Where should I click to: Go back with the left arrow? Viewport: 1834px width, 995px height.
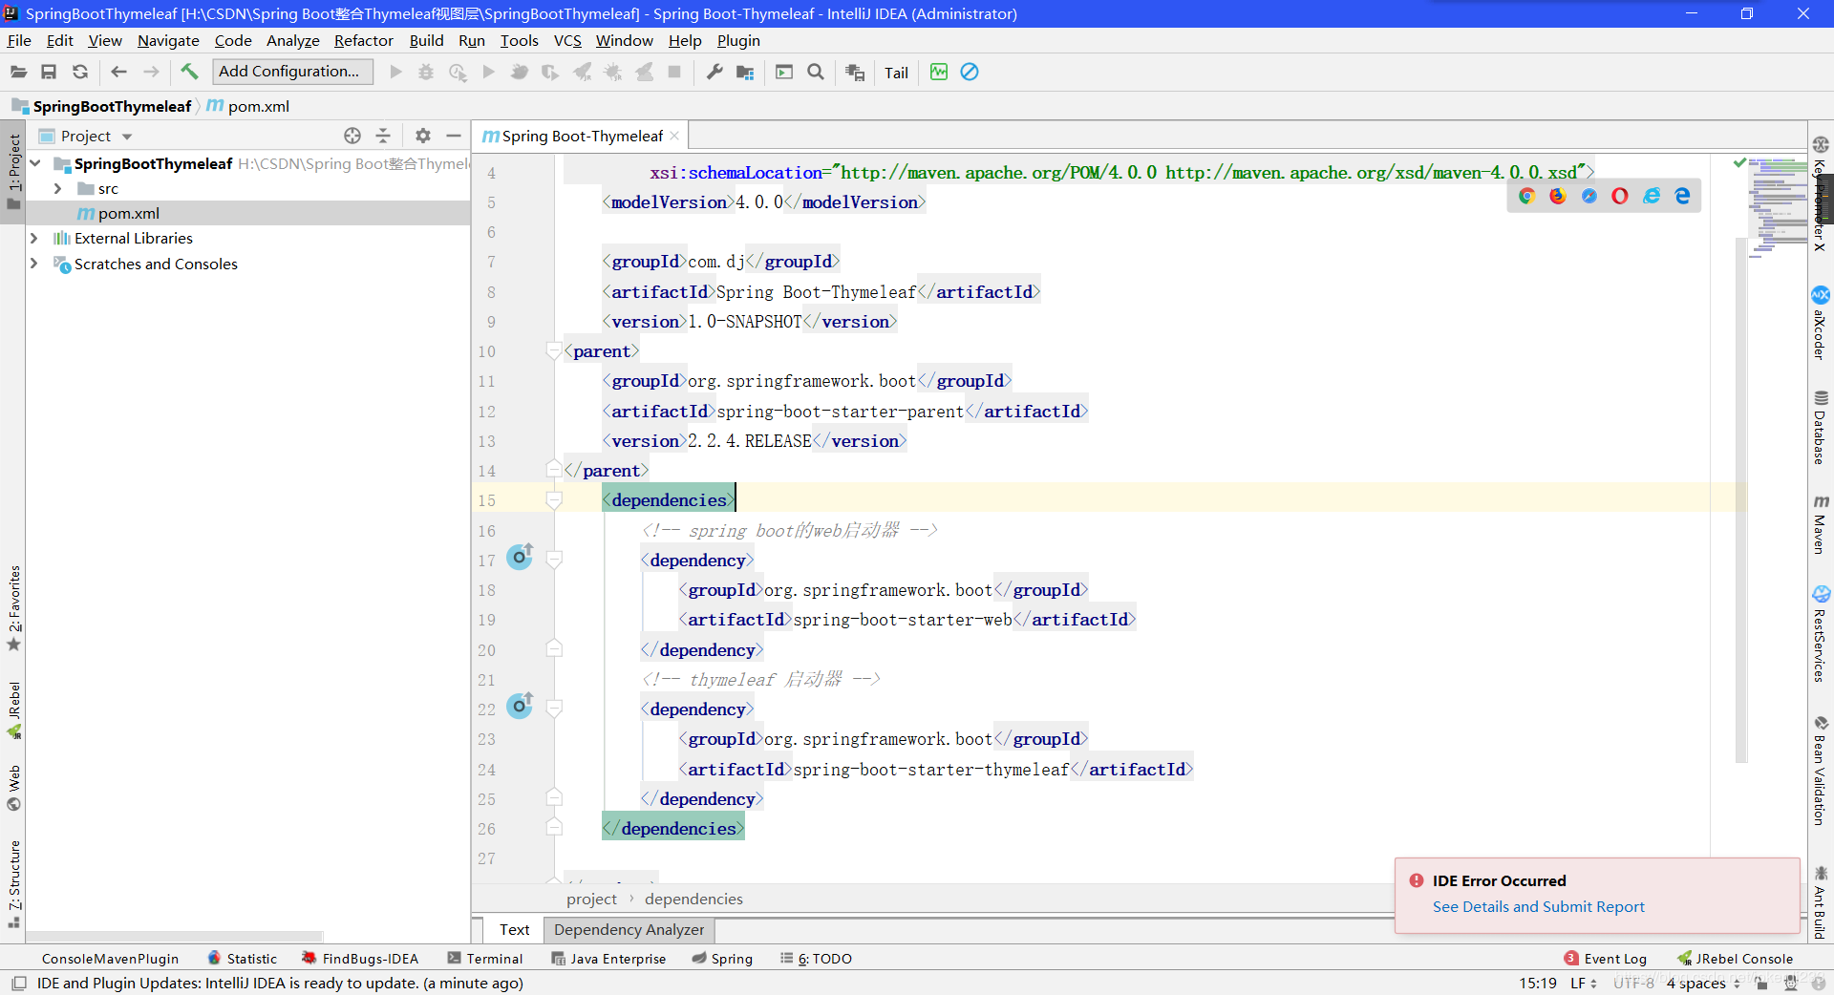pyautogui.click(x=118, y=72)
